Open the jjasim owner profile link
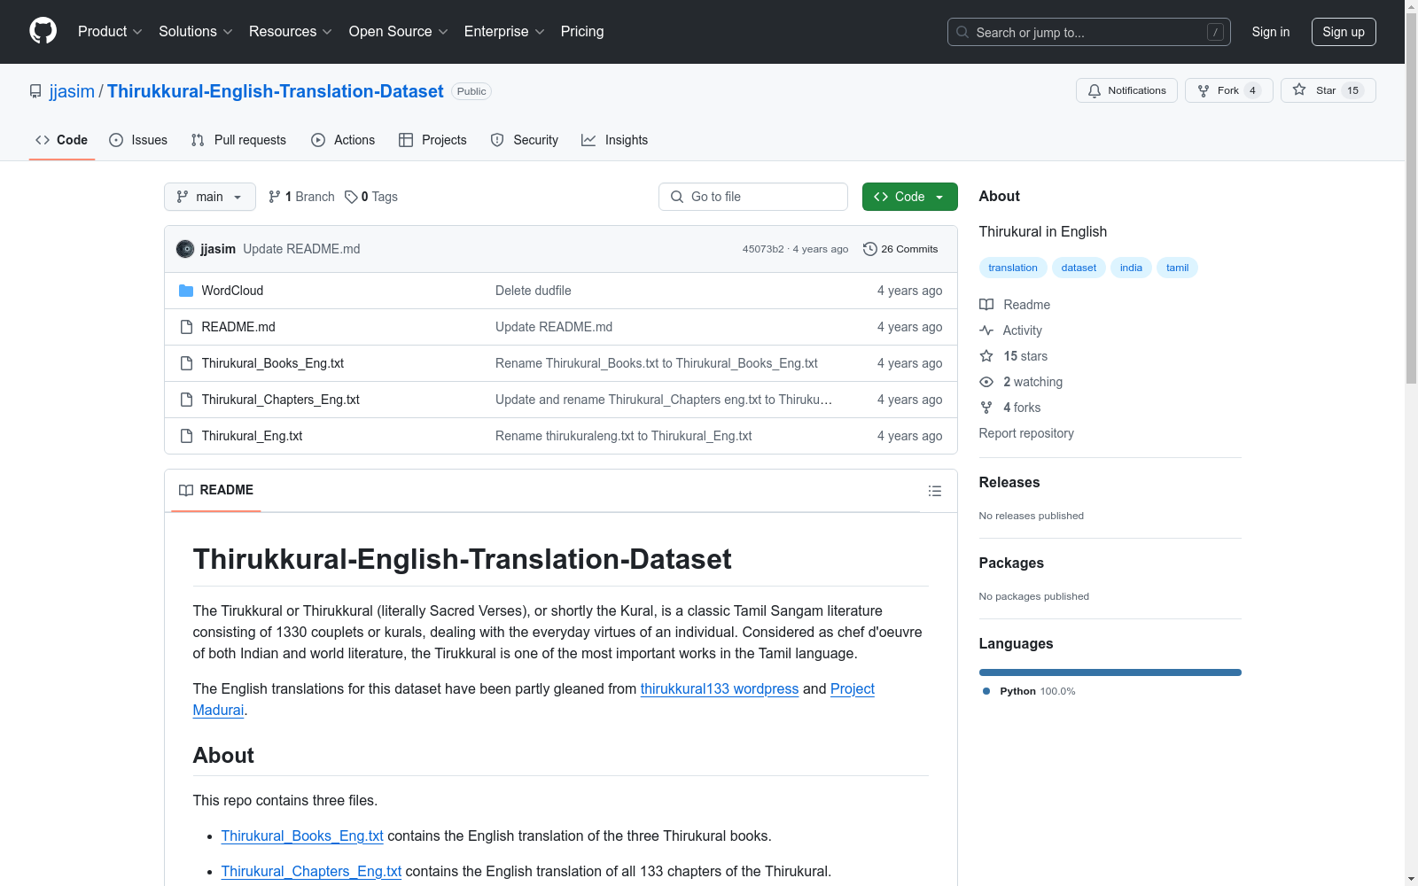1418x886 pixels. (72, 91)
